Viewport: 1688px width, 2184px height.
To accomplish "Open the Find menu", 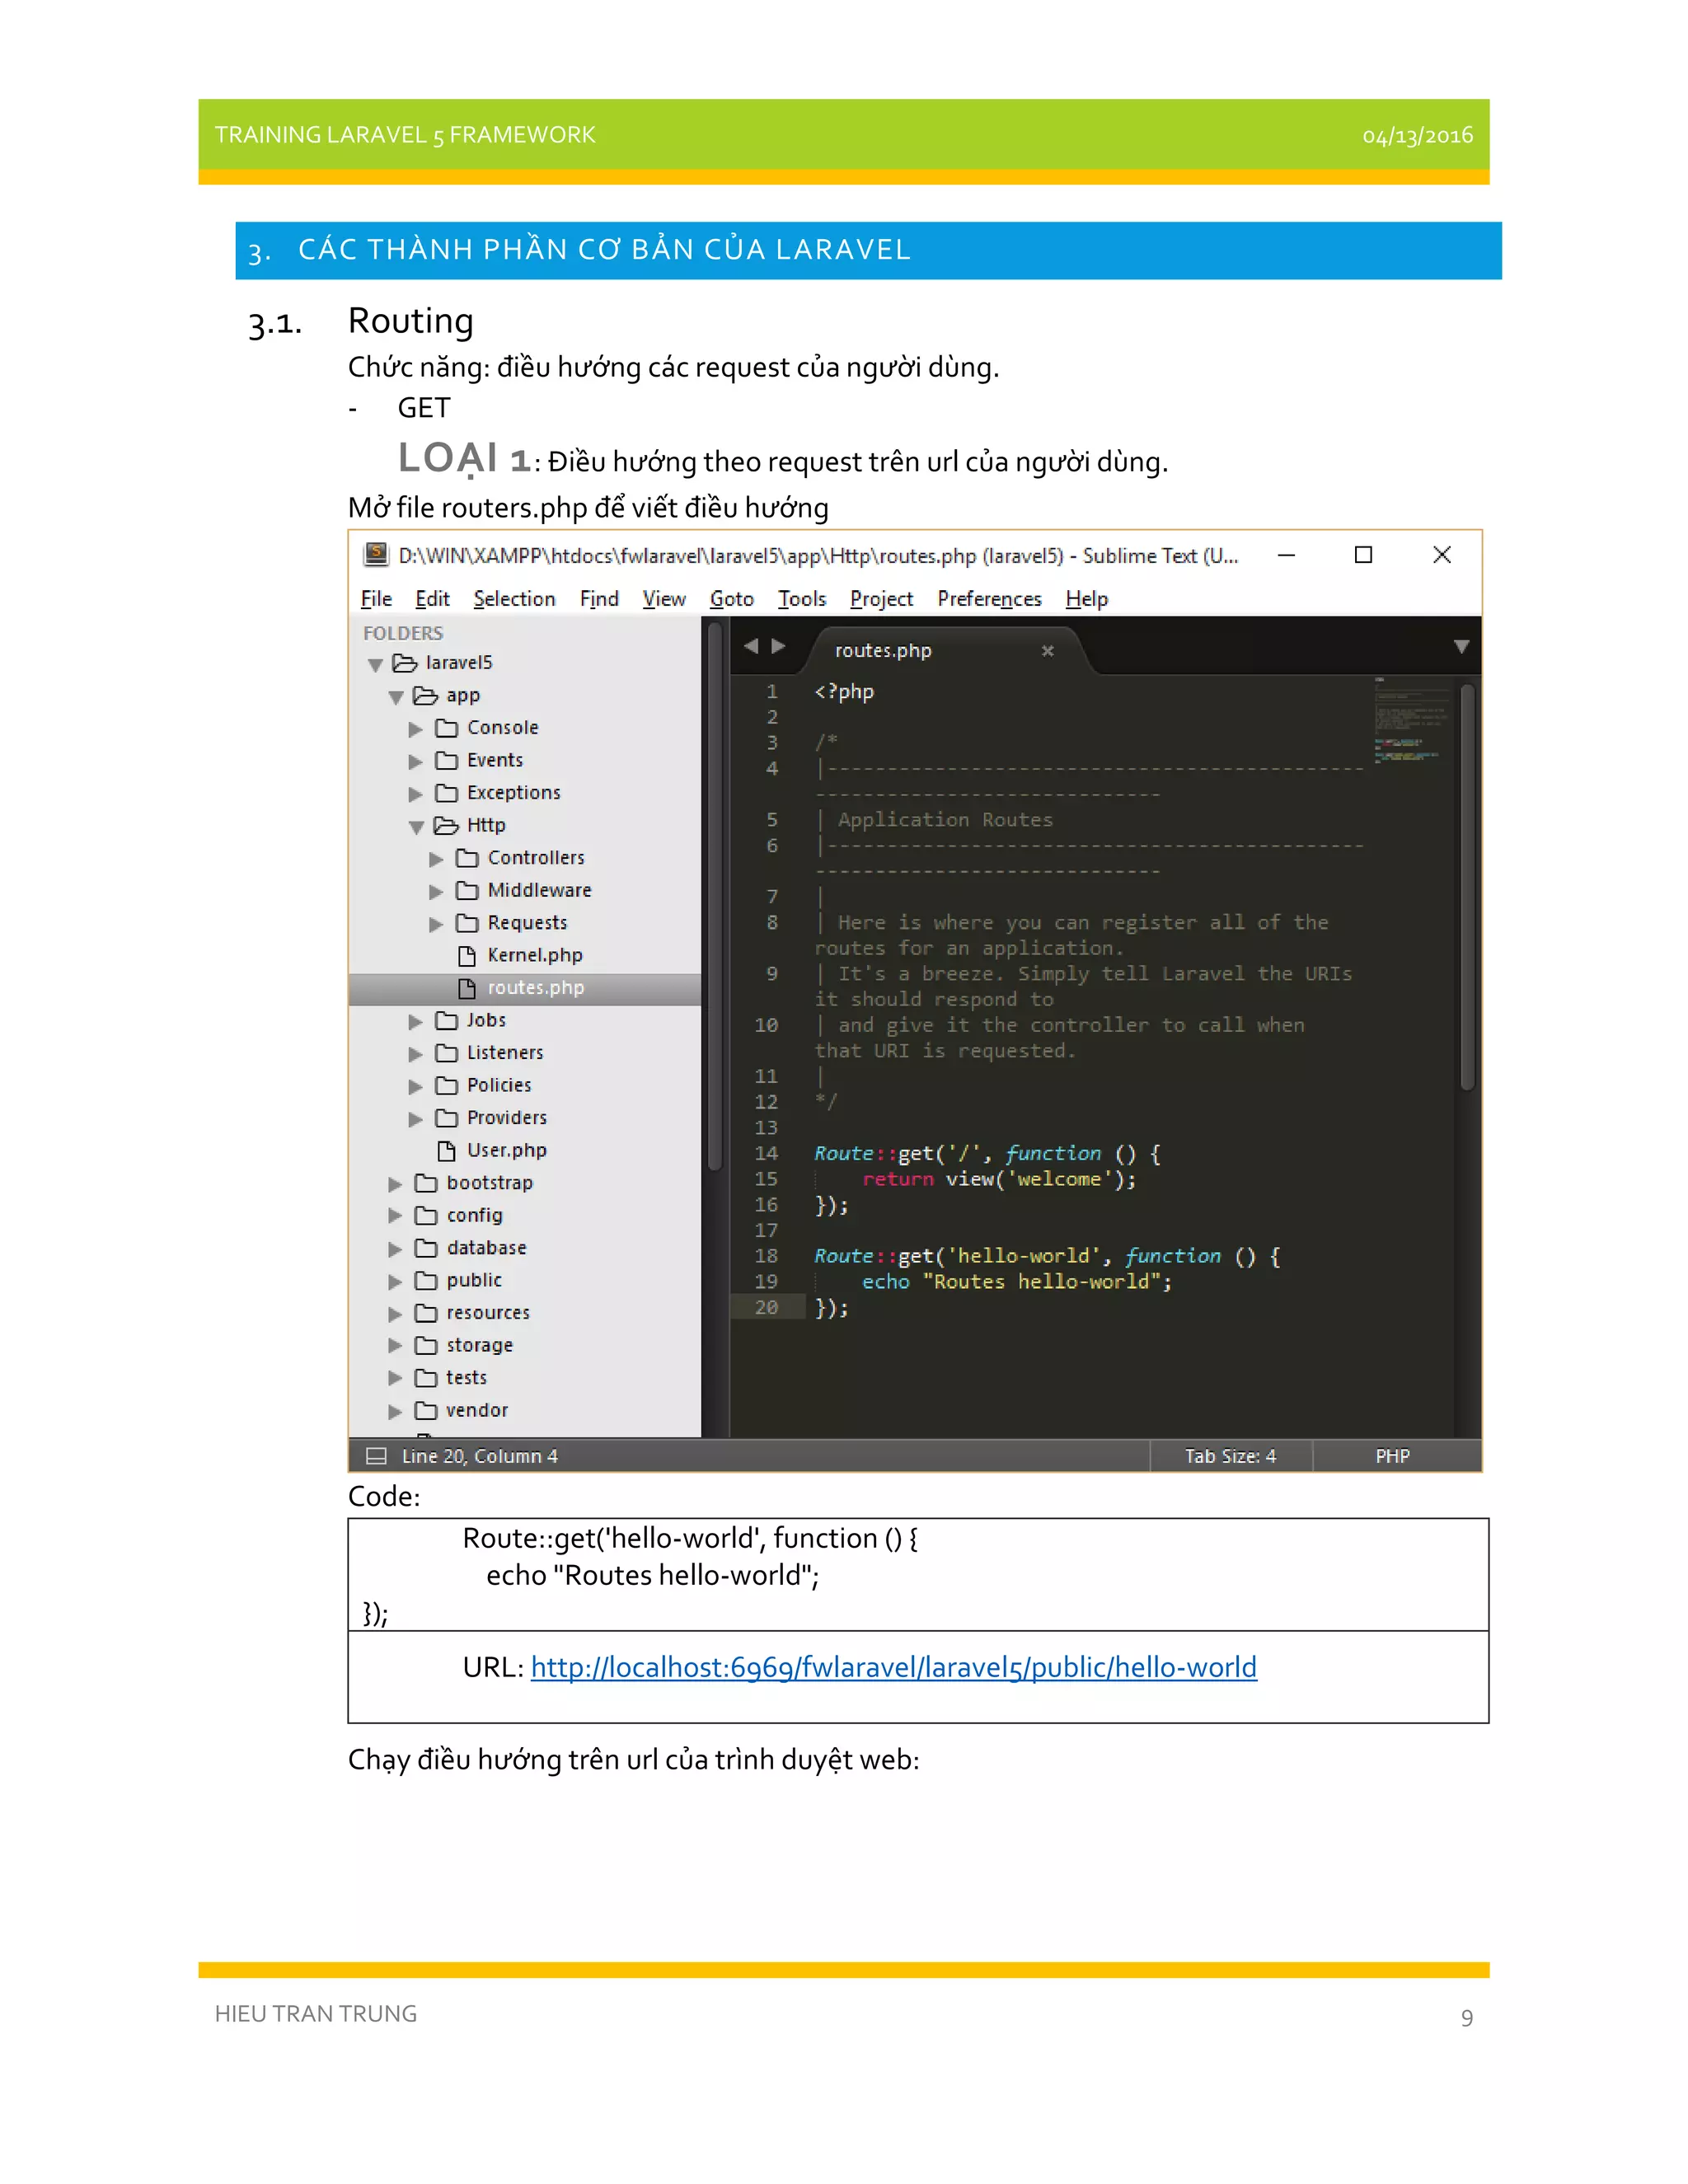I will click(599, 599).
